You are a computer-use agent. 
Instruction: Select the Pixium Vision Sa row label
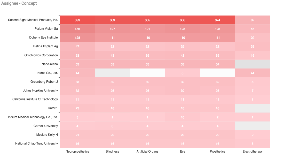tap(46, 29)
